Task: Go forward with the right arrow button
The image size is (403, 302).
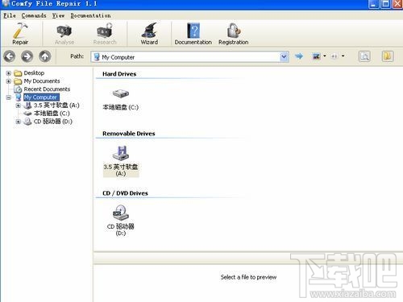Action: (x=27, y=56)
